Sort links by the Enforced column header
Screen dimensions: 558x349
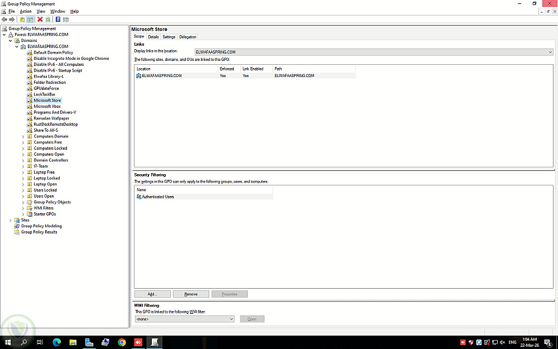tap(229, 69)
